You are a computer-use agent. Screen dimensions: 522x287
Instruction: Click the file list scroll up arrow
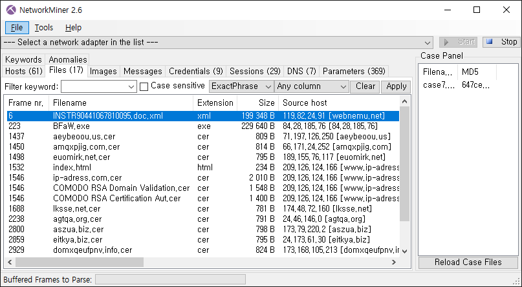click(x=404, y=101)
